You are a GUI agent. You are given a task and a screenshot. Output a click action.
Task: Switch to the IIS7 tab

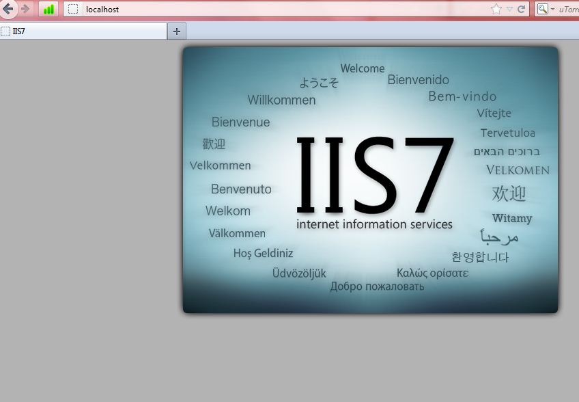click(x=82, y=31)
